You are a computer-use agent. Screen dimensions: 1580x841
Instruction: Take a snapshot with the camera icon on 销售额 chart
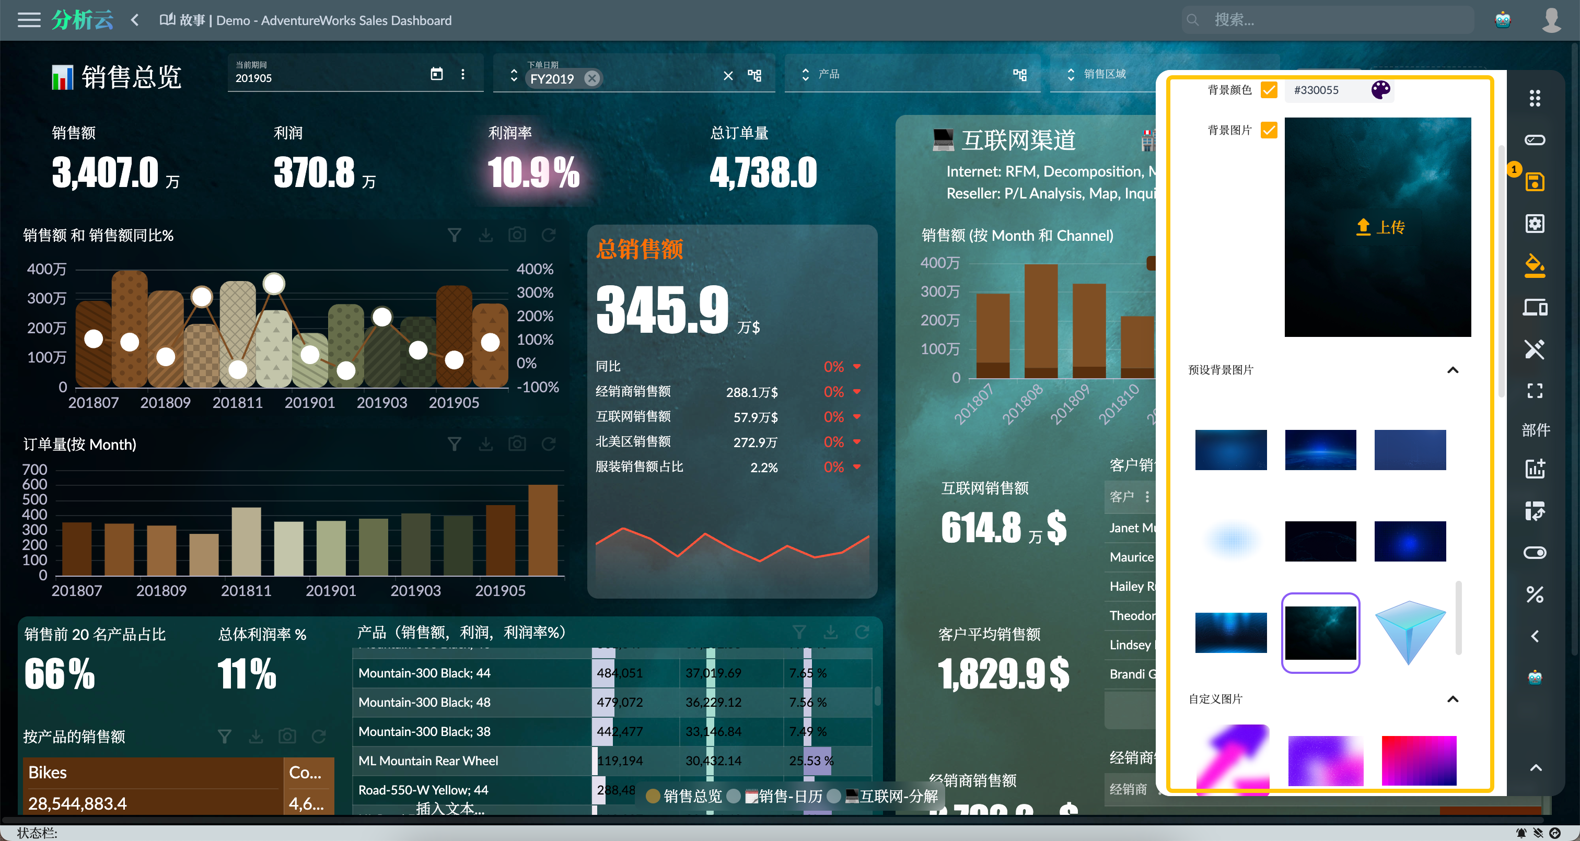pyautogui.click(x=517, y=235)
